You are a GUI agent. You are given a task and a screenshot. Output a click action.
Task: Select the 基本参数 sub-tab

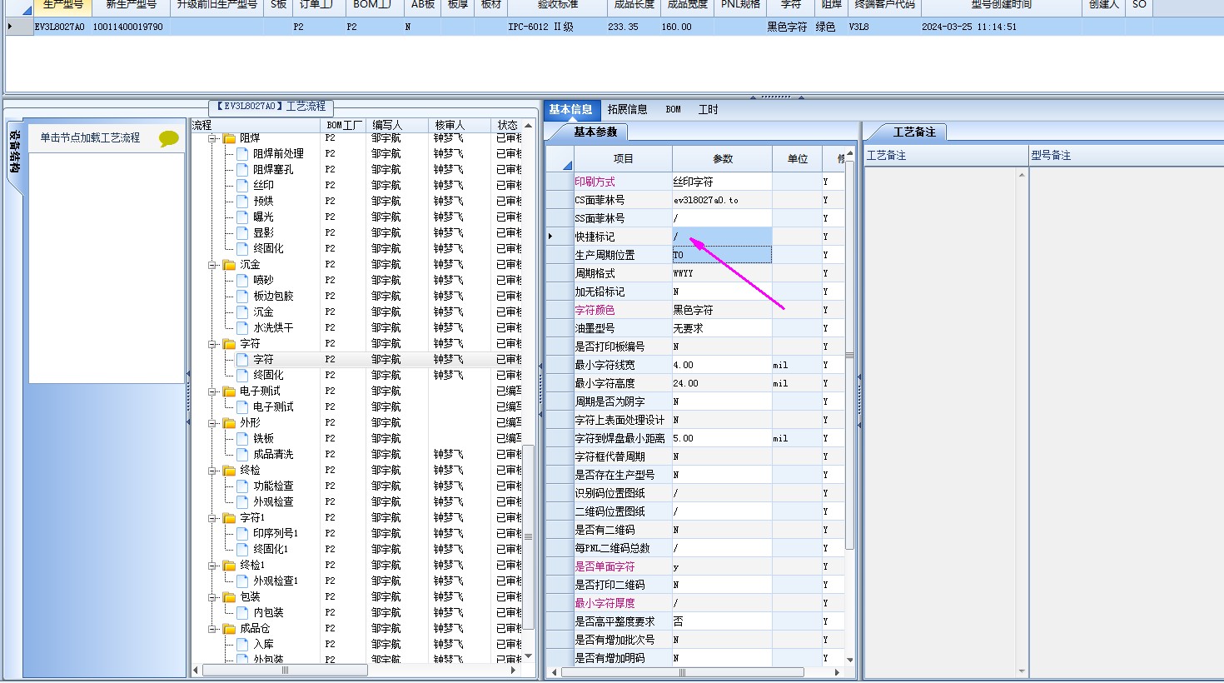click(595, 132)
